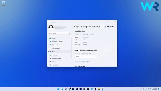Screen dimensions: 161x91
Task: Open the Learn more about the options link
Action: click(x=82, y=61)
